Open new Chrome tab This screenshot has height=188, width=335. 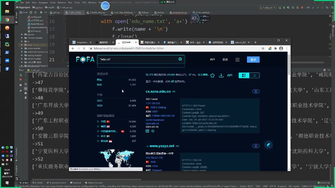pyautogui.click(x=255, y=42)
